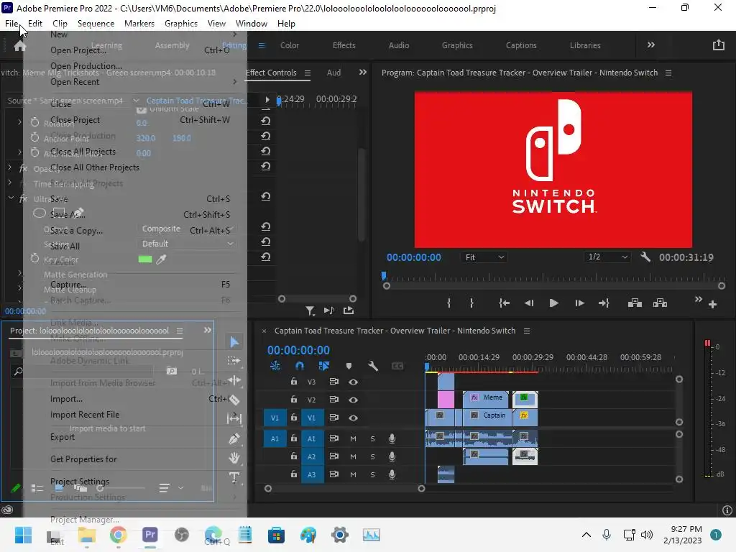
Task: Step back one frame
Action: pos(528,303)
